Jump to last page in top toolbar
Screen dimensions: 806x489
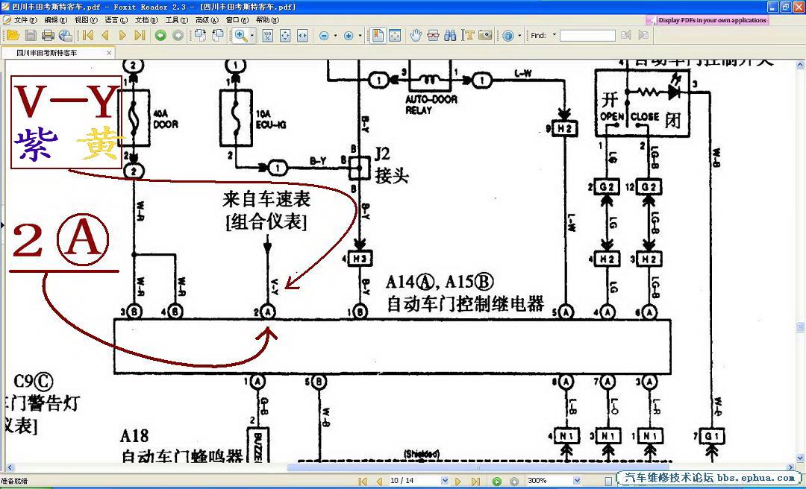coord(140,36)
